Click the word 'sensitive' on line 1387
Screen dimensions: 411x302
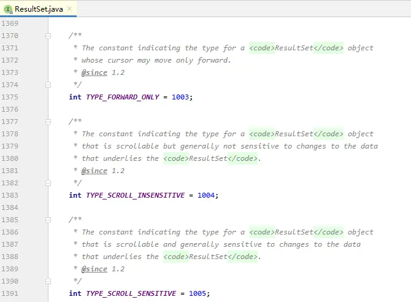[242, 244]
